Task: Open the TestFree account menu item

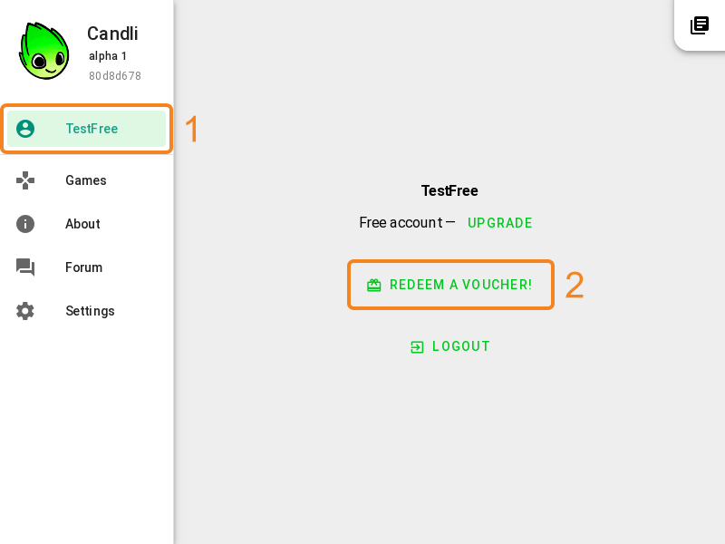Action: click(x=86, y=129)
